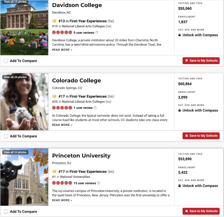Enable Add To Compare for Princeton University
The height and width of the screenshot is (217, 224).
click(x=6, y=212)
